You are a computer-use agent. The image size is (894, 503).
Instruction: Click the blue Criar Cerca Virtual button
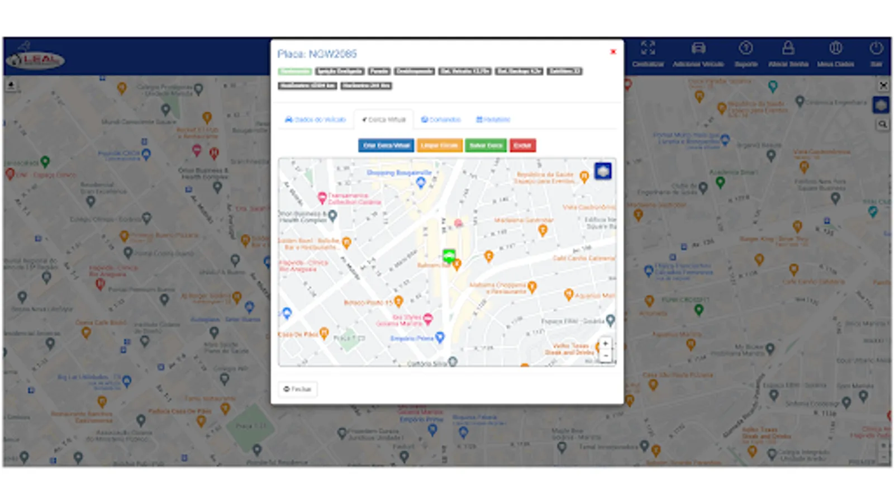[x=386, y=145]
